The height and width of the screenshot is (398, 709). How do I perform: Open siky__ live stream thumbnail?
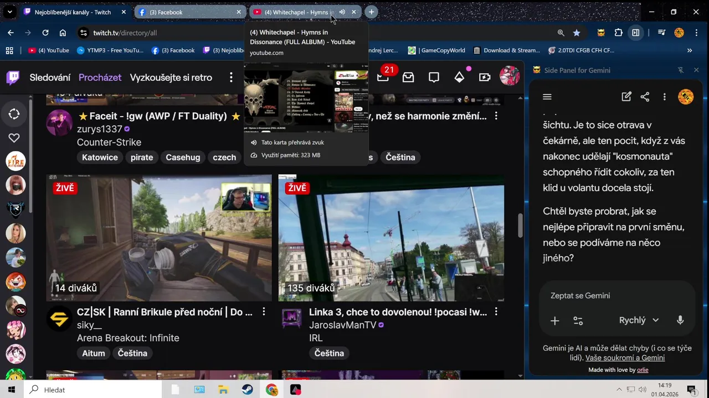tap(159, 238)
